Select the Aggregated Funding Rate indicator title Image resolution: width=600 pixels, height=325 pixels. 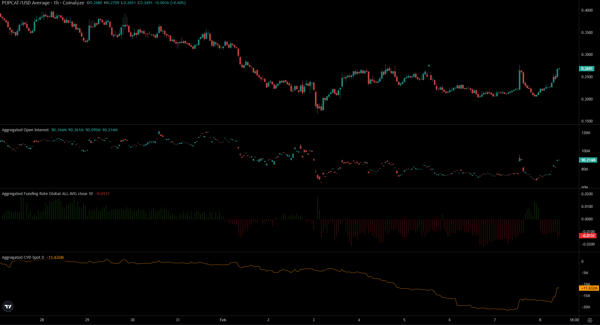[47, 194]
